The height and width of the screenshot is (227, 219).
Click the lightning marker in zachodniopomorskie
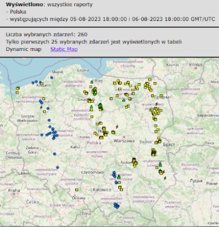(x=41, y=107)
